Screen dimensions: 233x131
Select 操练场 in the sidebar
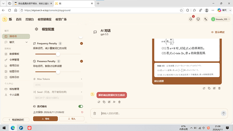pyautogui.click(x=16, y=36)
